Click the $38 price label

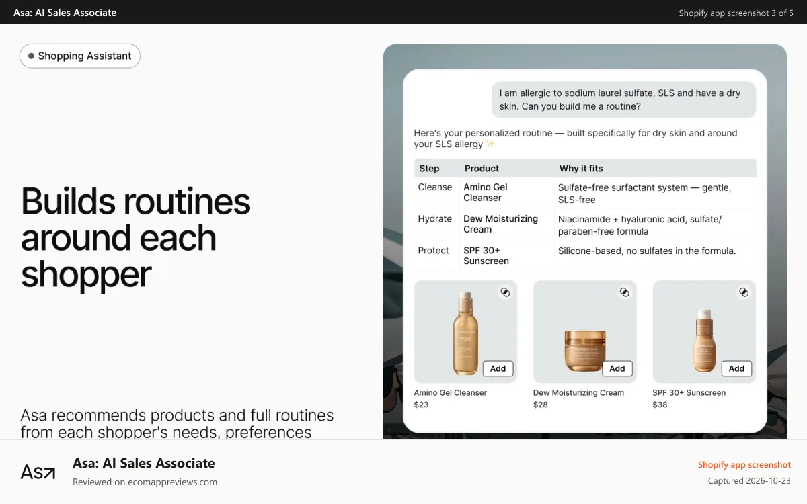click(660, 405)
